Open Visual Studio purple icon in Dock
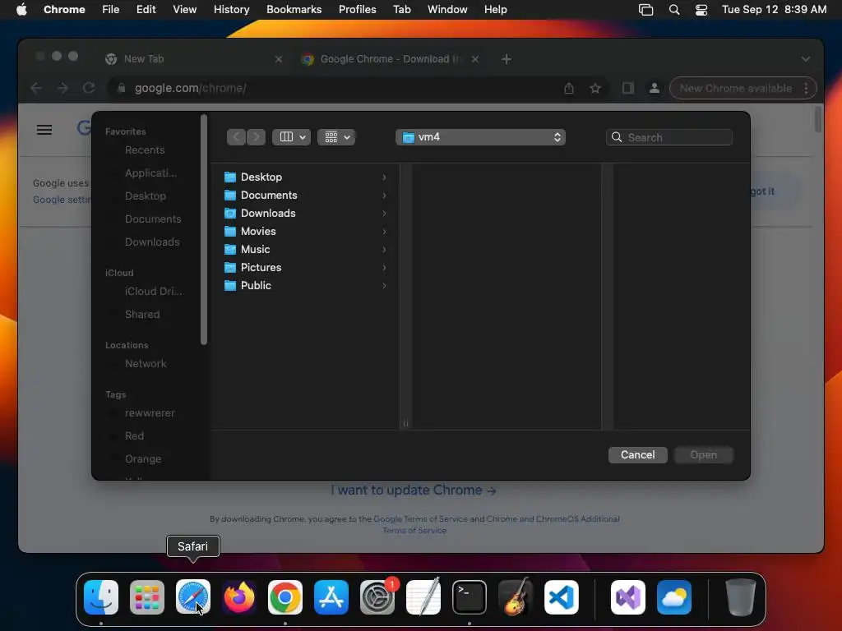 pyautogui.click(x=628, y=597)
